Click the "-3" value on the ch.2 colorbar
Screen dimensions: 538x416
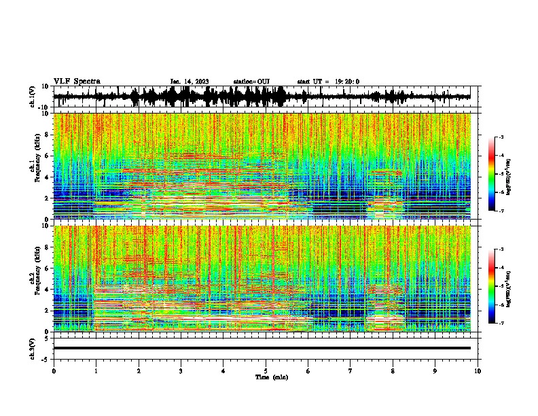pyautogui.click(x=501, y=249)
